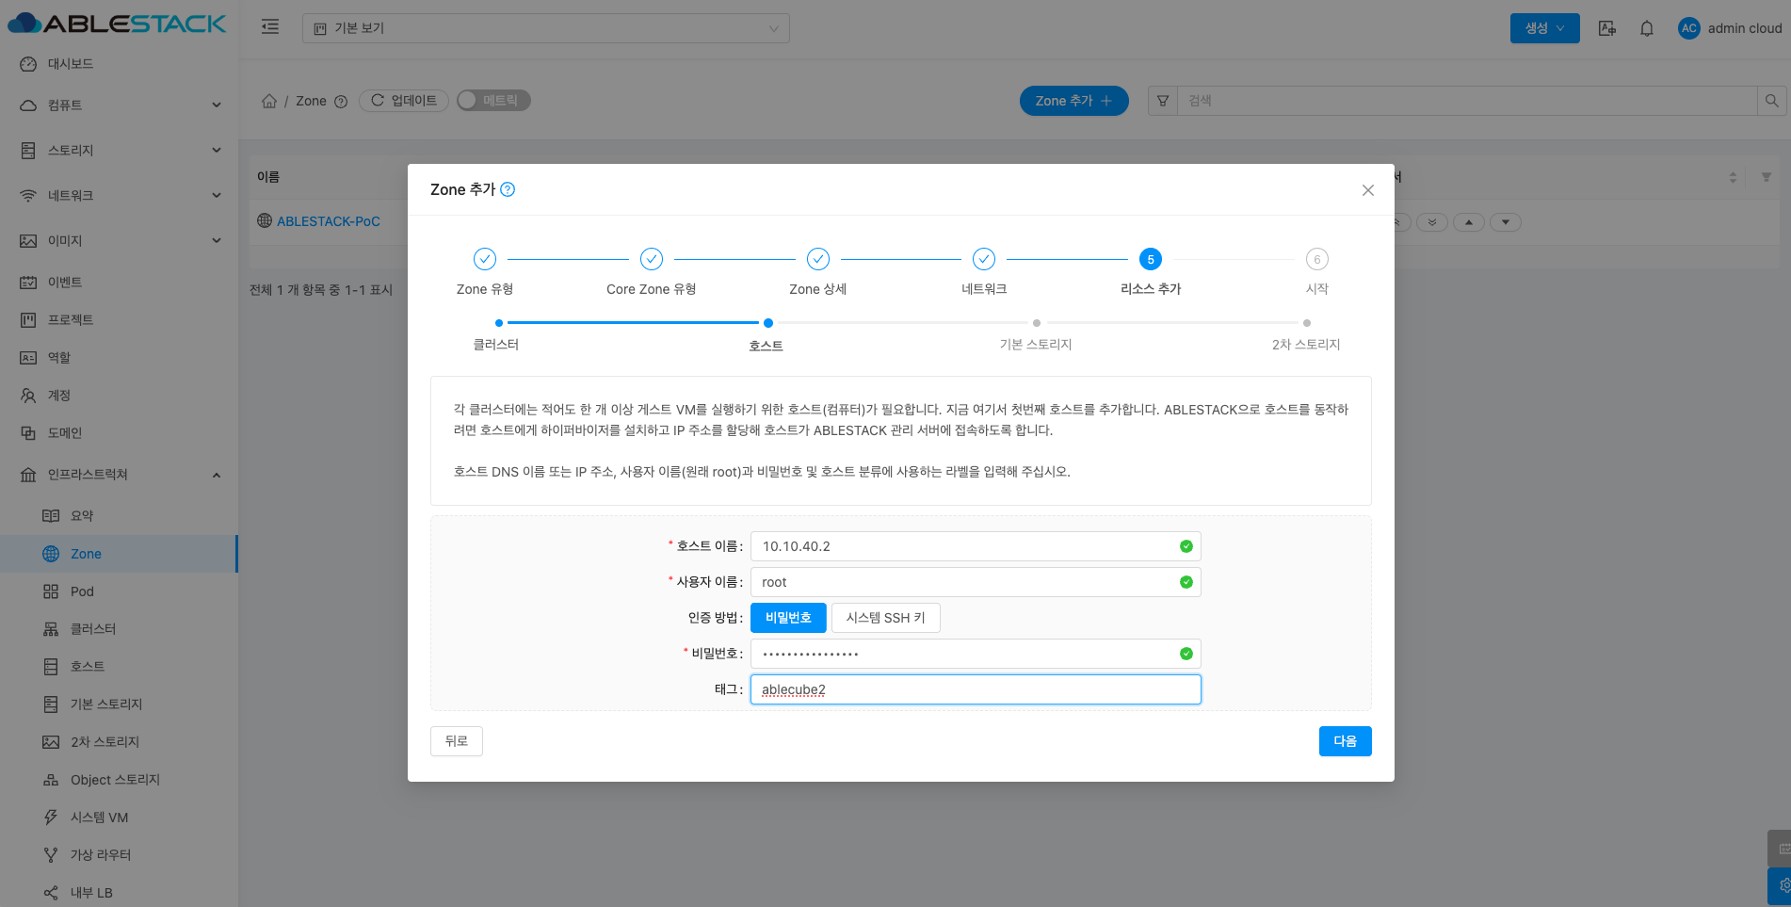The image size is (1791, 907).
Task: Expand the 컴퓨트 sidebar menu
Action: click(x=119, y=105)
